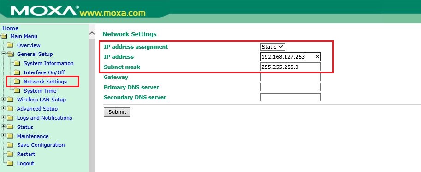
Task: Clear the IP address field with the X
Action: click(x=317, y=56)
